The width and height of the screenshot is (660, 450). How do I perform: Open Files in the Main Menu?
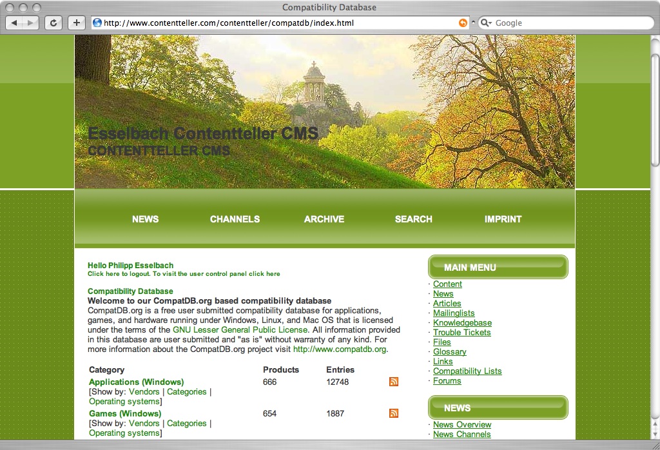tap(442, 342)
